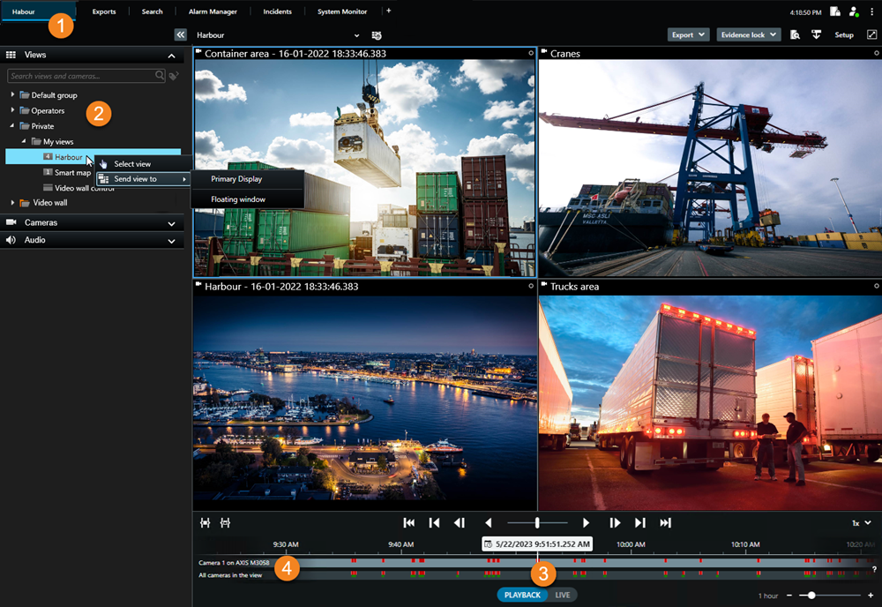This screenshot has height=607, width=882.
Task: Click the playback speed slider handle
Action: 537,522
